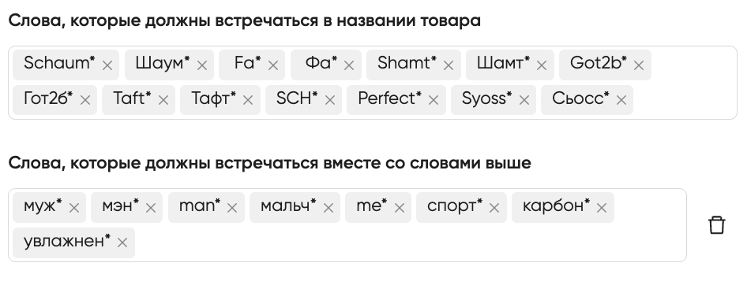The width and height of the screenshot is (747, 285).
Task: Remove the Schaum* tag
Action: (107, 65)
